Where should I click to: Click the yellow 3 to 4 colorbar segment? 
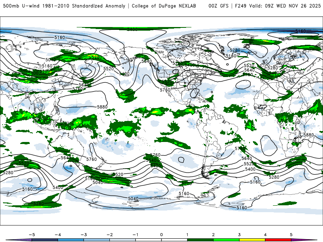point(252,240)
